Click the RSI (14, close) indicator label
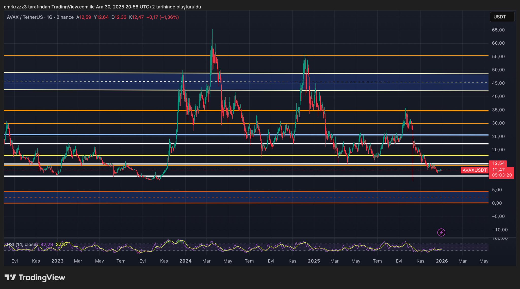This screenshot has height=289, width=520. tap(22, 244)
